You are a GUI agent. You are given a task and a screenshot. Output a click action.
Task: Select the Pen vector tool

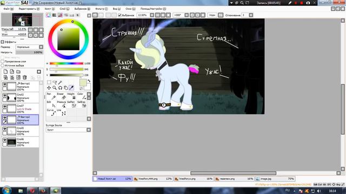tap(51, 96)
